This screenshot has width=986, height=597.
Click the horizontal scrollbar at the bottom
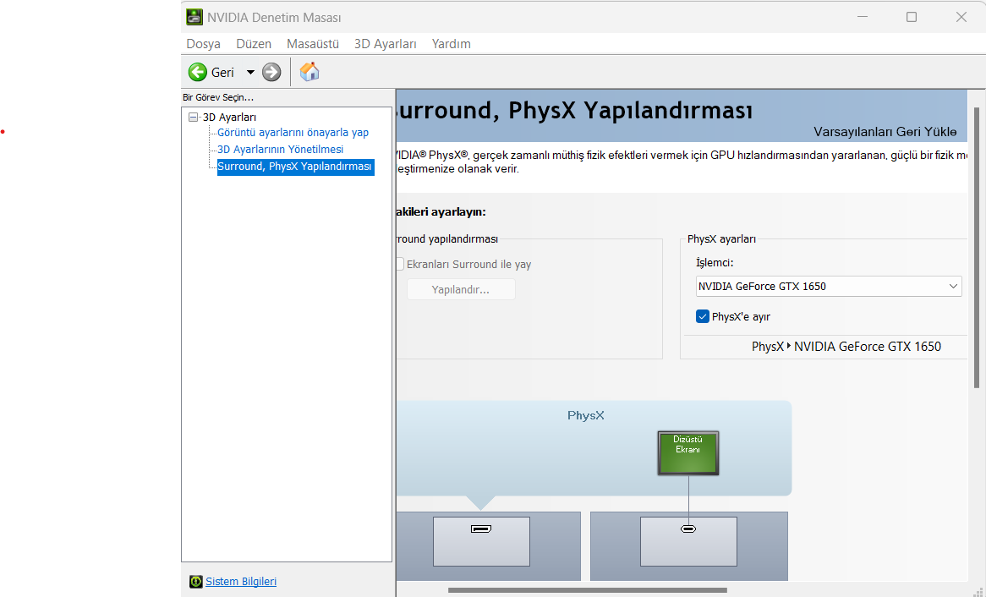click(588, 590)
